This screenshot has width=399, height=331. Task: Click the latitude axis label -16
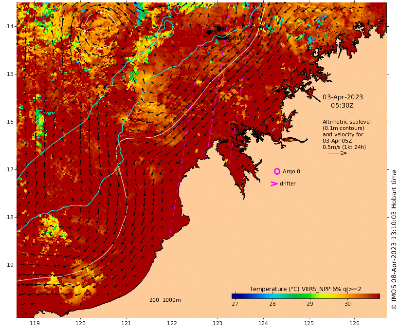[x=10, y=122]
